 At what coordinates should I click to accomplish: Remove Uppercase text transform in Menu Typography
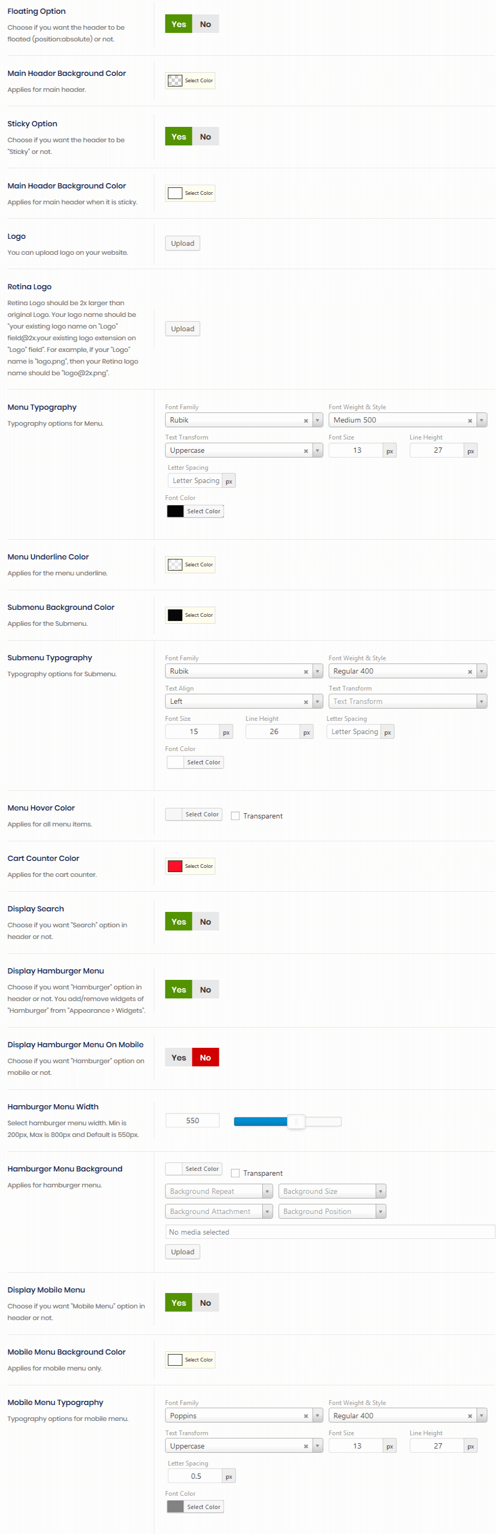point(306,451)
